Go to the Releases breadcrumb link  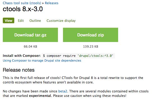tap(52, 3)
